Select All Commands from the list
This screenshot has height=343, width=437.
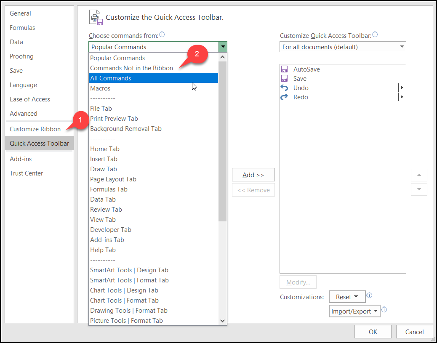click(x=111, y=78)
